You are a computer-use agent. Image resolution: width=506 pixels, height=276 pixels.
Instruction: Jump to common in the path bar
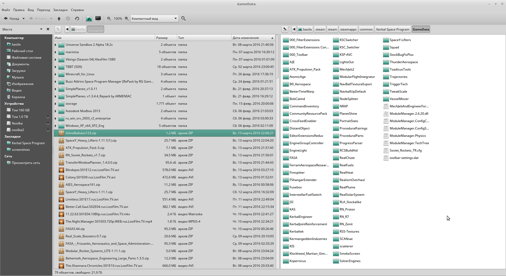click(x=366, y=29)
